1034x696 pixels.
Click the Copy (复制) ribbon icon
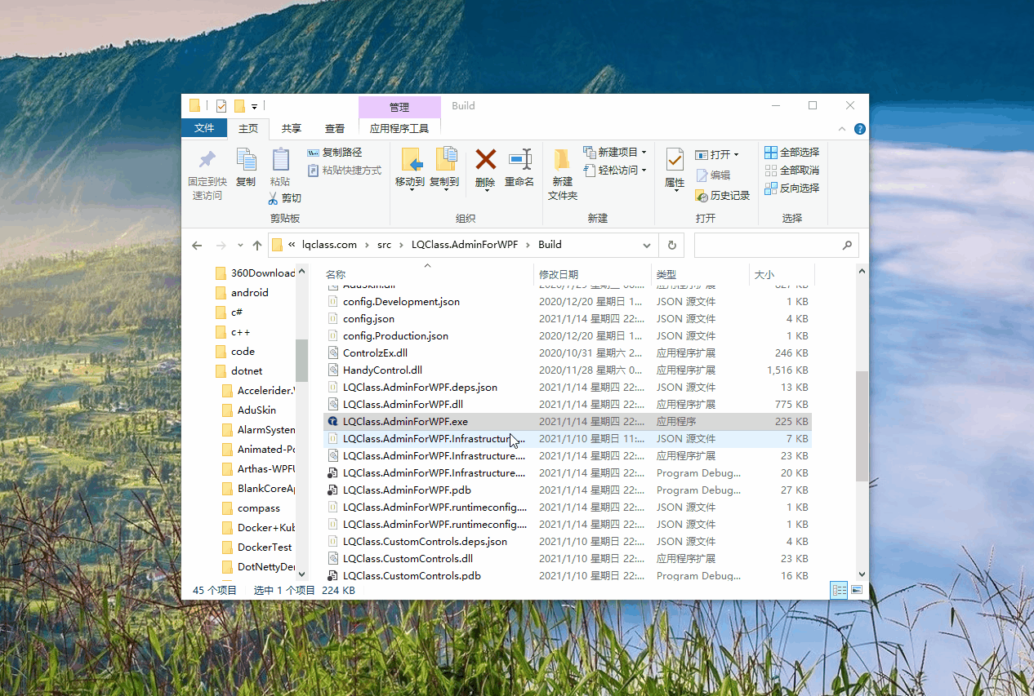[x=246, y=159]
